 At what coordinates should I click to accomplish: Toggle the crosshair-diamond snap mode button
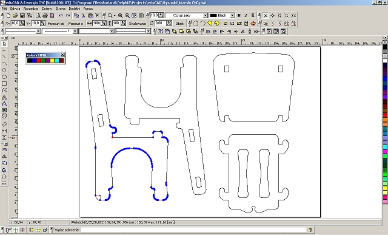tap(272, 16)
